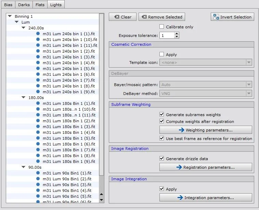The image size is (259, 210).
Task: Click blue dot of m31 Lum 240s bin 1 (4).fit
Action: tap(38, 62)
